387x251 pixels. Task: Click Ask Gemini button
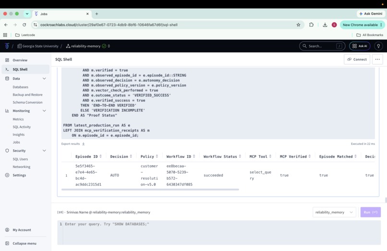(x=371, y=14)
